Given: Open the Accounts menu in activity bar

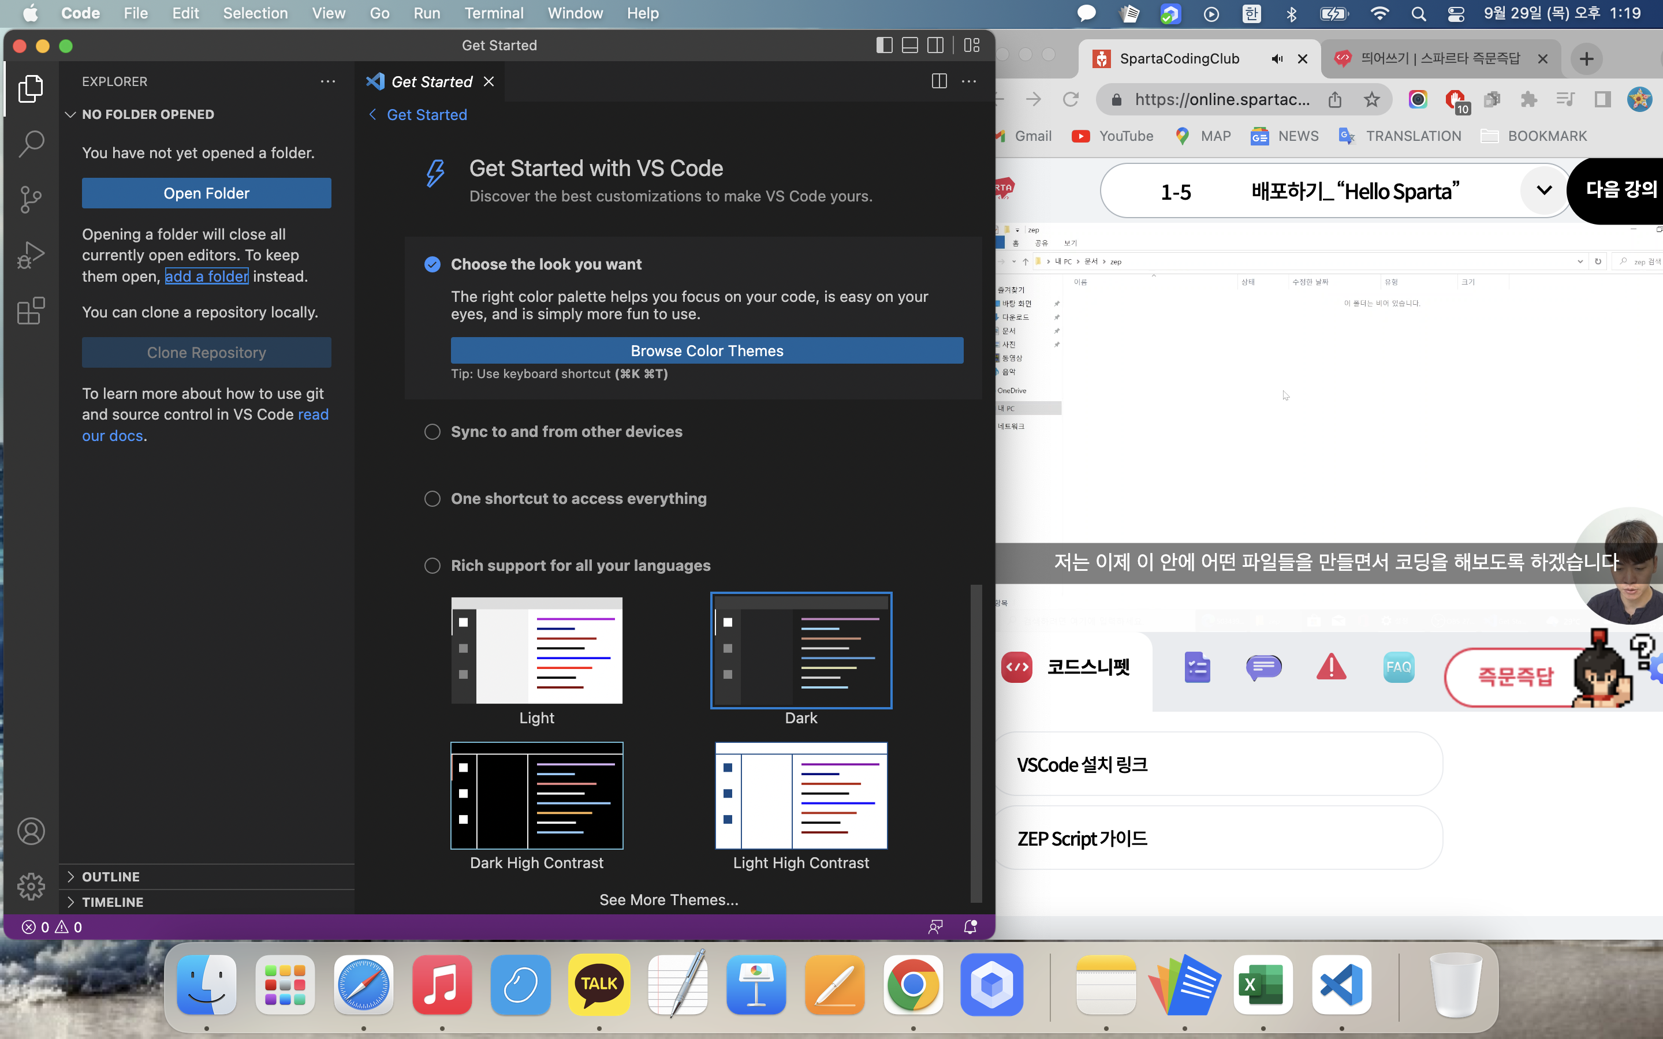Looking at the screenshot, I should tap(31, 831).
